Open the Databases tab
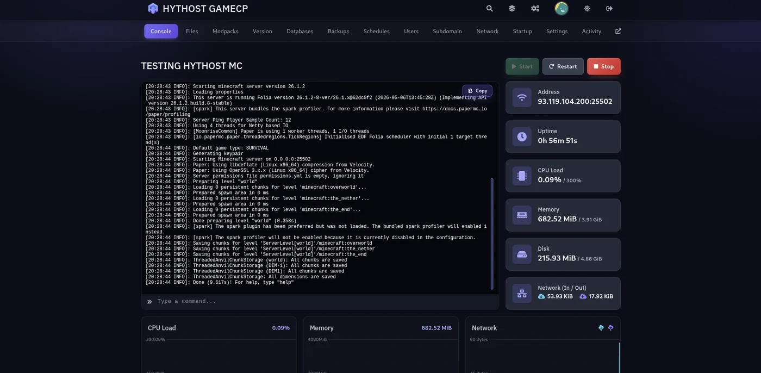The height and width of the screenshot is (373, 761). (x=300, y=31)
